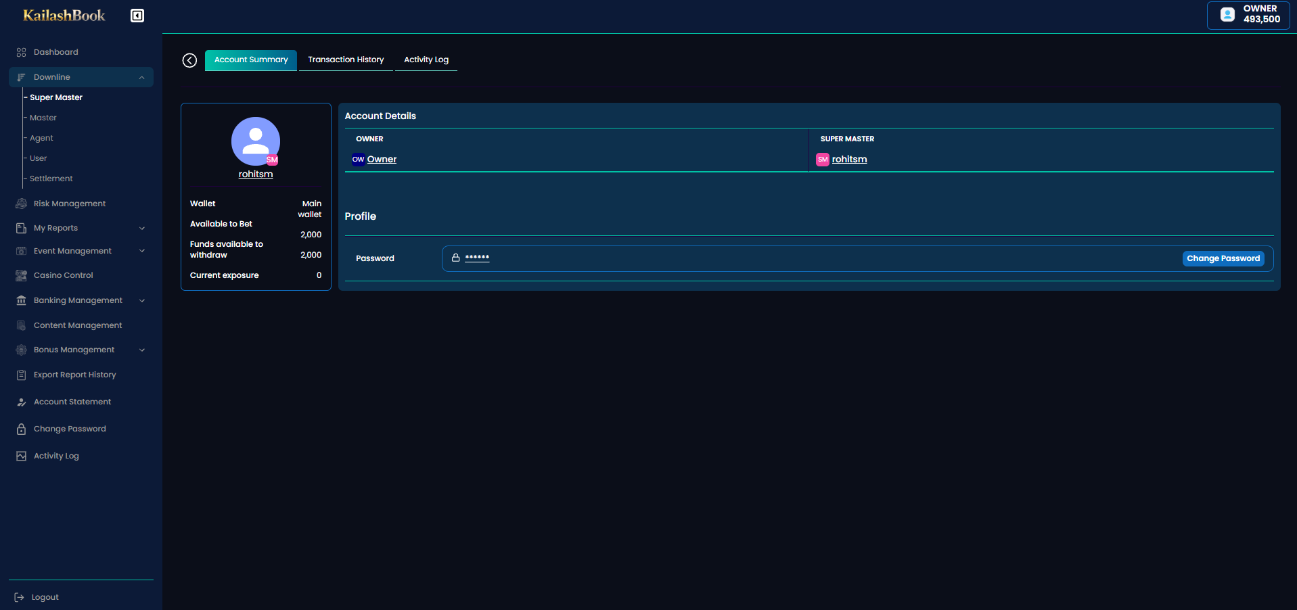
Task: Click the Event Management icon
Action: [x=21, y=251]
